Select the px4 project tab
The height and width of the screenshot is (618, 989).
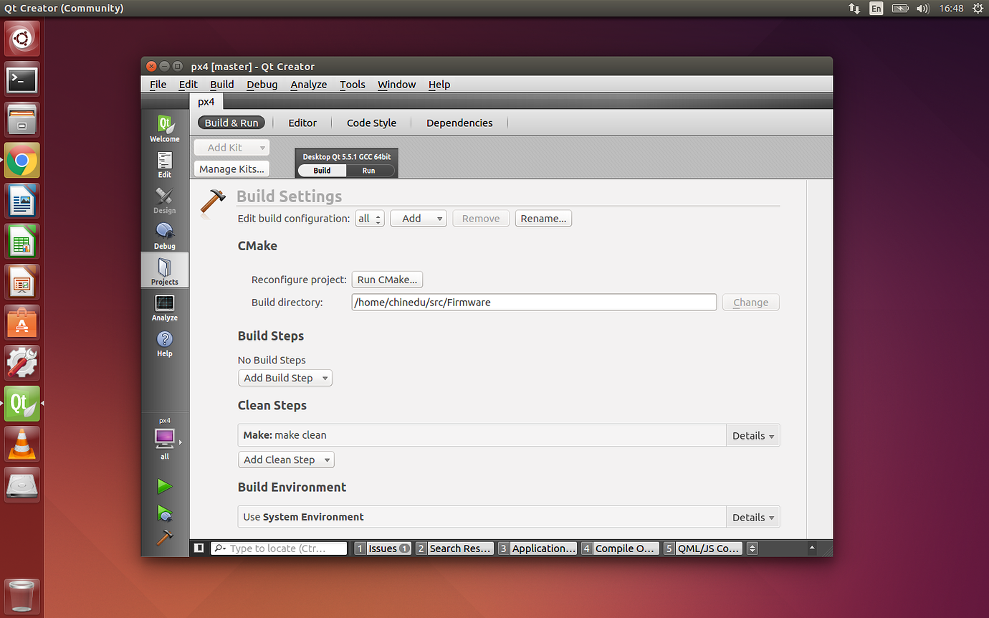206,102
